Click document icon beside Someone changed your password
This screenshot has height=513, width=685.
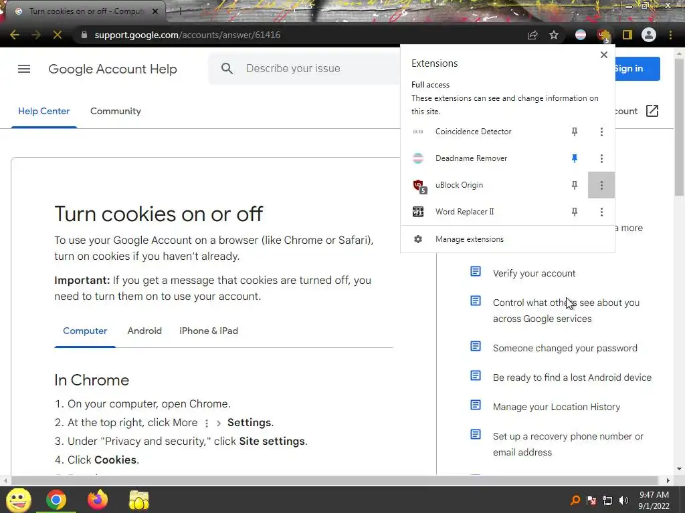[x=476, y=347]
